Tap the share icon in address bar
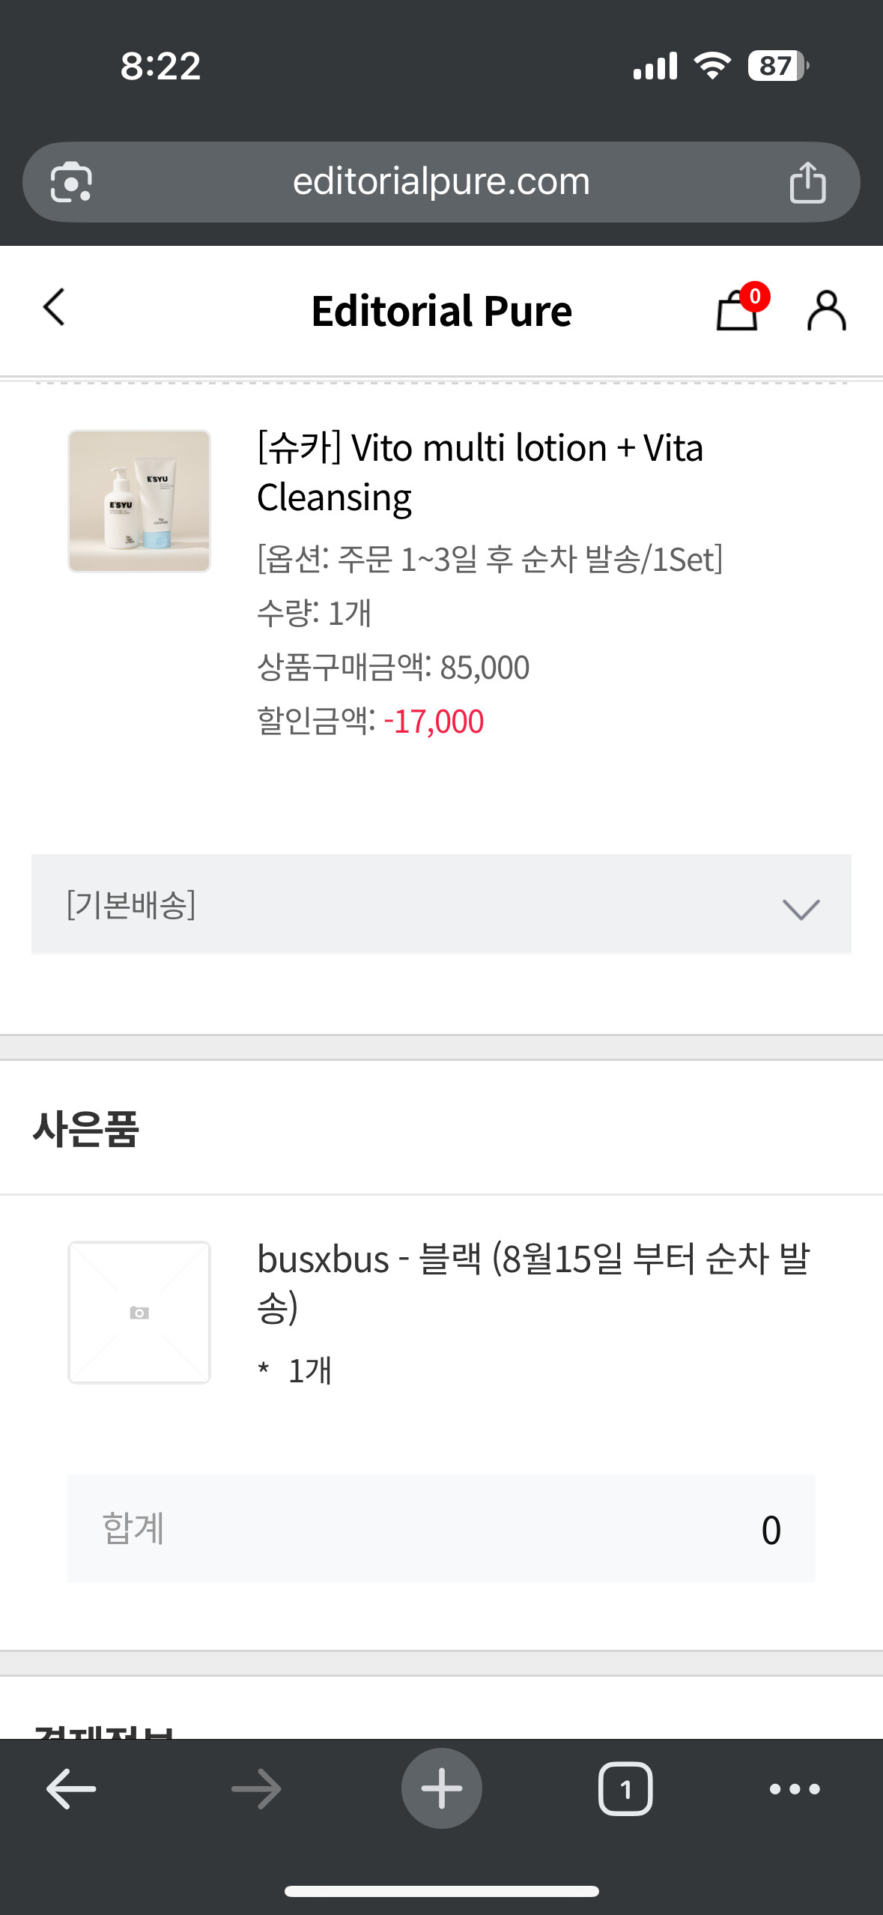Viewport: 883px width, 1915px height. click(x=807, y=182)
